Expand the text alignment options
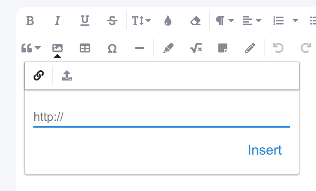The image size is (316, 191). point(252,21)
